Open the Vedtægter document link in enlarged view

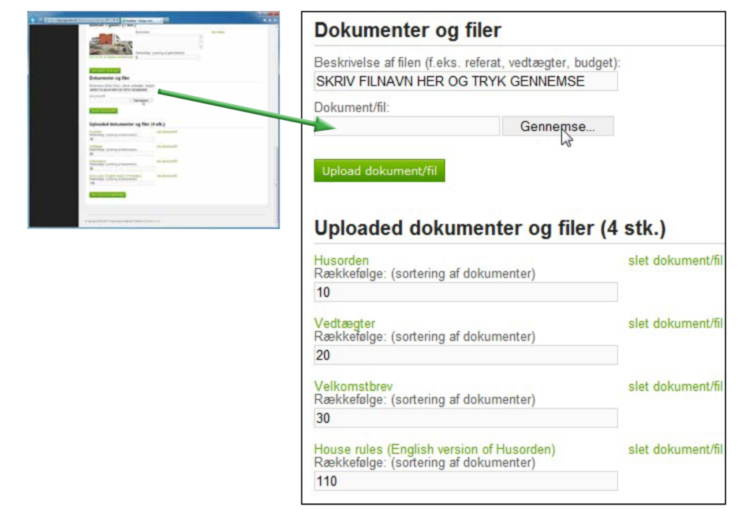coord(345,323)
